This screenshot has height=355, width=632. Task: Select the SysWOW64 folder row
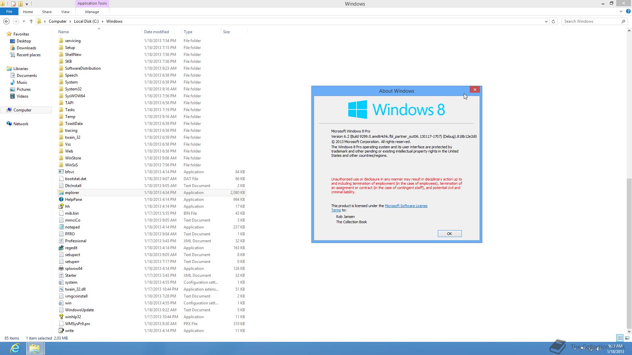click(152, 96)
